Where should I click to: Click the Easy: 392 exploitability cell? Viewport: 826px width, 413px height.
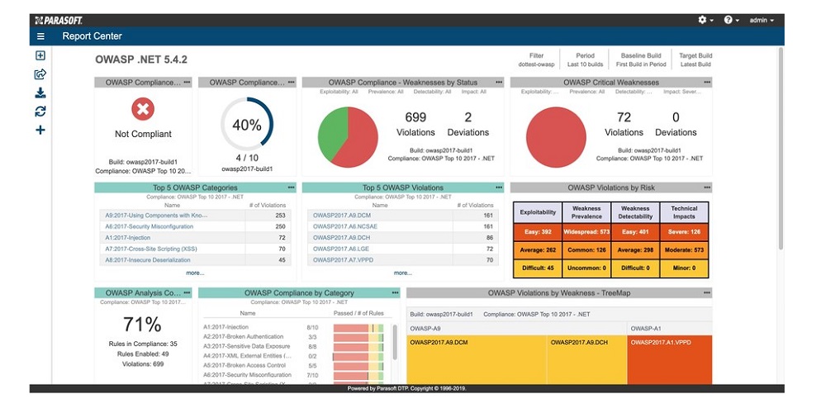point(538,232)
